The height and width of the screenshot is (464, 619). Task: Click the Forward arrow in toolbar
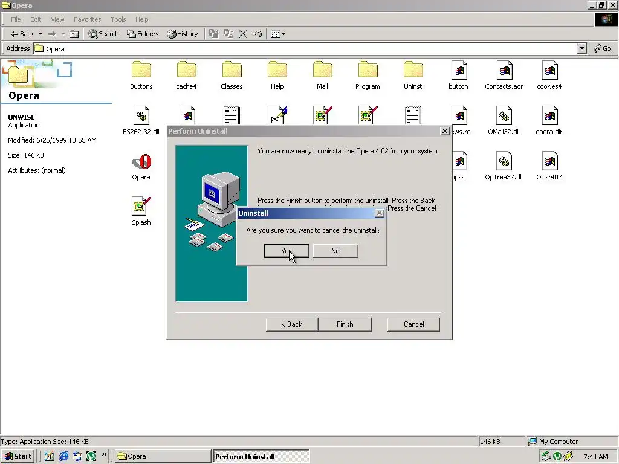tap(52, 34)
